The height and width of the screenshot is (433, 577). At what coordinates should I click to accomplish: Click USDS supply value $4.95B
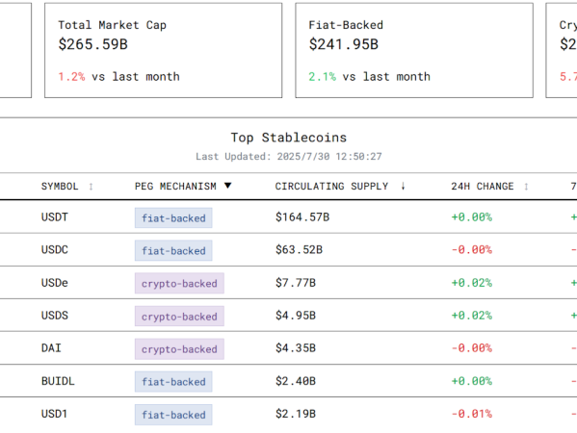[296, 316]
